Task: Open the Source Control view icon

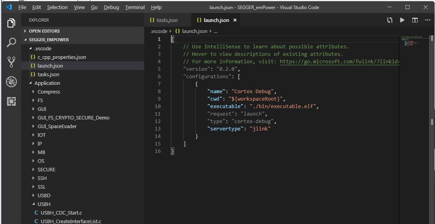Action: (x=11, y=62)
